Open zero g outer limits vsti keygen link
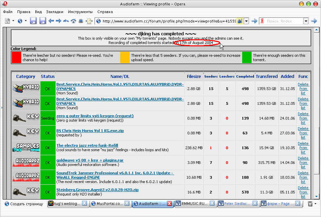The width and height of the screenshot is (321, 217). tap(95, 116)
